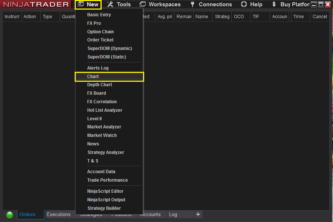Select NinjaScript Editor from the list
This screenshot has width=333, height=222.
[105, 191]
